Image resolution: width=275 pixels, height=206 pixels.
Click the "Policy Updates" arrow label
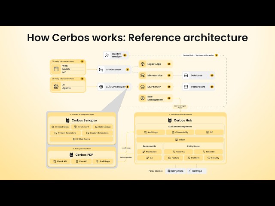[126, 158]
